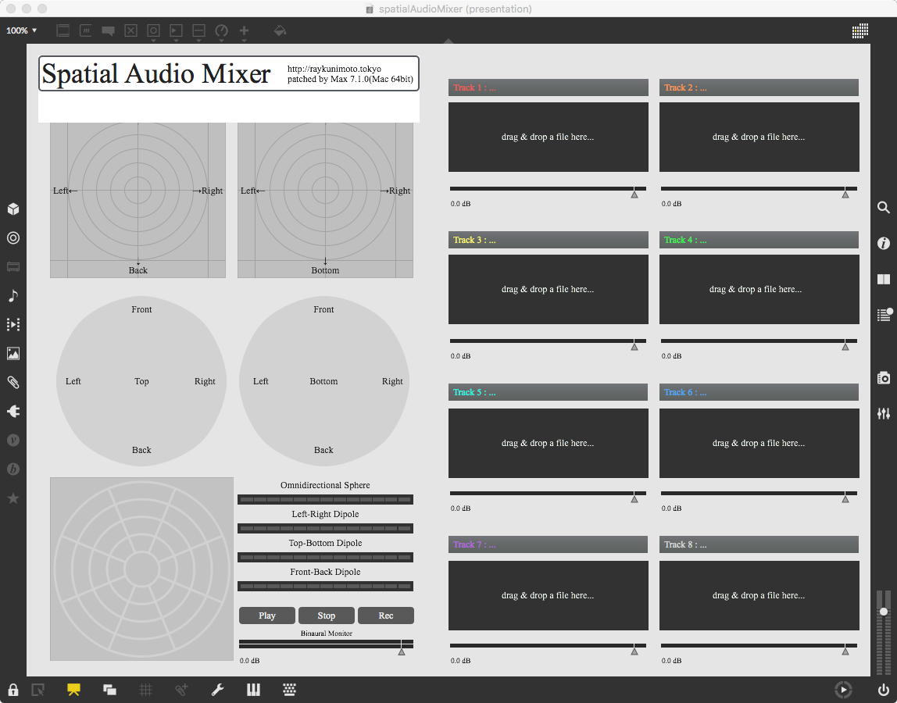Image resolution: width=897 pixels, height=703 pixels.
Task: Open the Images browser in left sidebar
Action: click(x=13, y=354)
